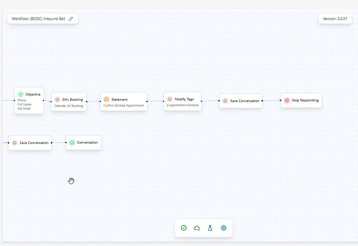Click 'Phone' text in Objective node

coord(22,100)
